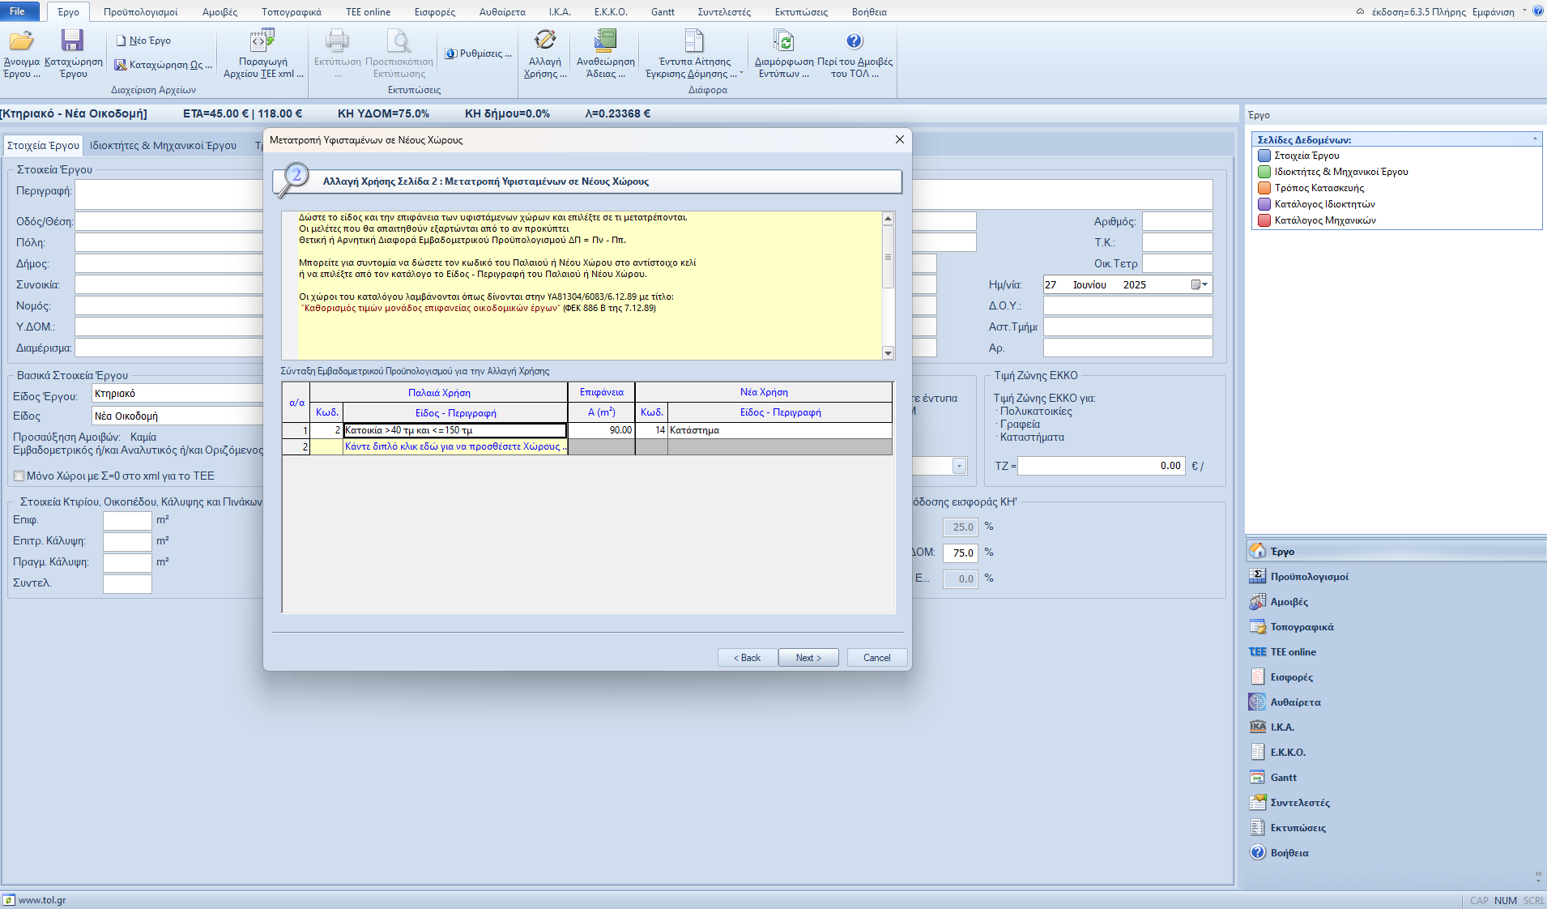Open the Τοπογραφικά ribbon tab

tap(291, 12)
